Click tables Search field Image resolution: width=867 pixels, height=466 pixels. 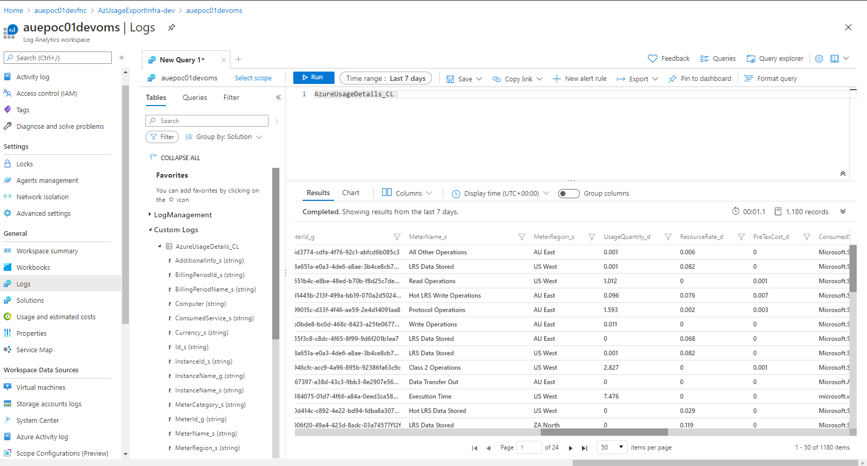pyautogui.click(x=207, y=120)
